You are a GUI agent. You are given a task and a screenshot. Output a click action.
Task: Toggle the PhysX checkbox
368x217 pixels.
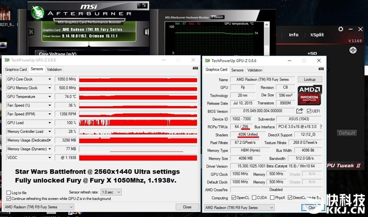coord(272,197)
